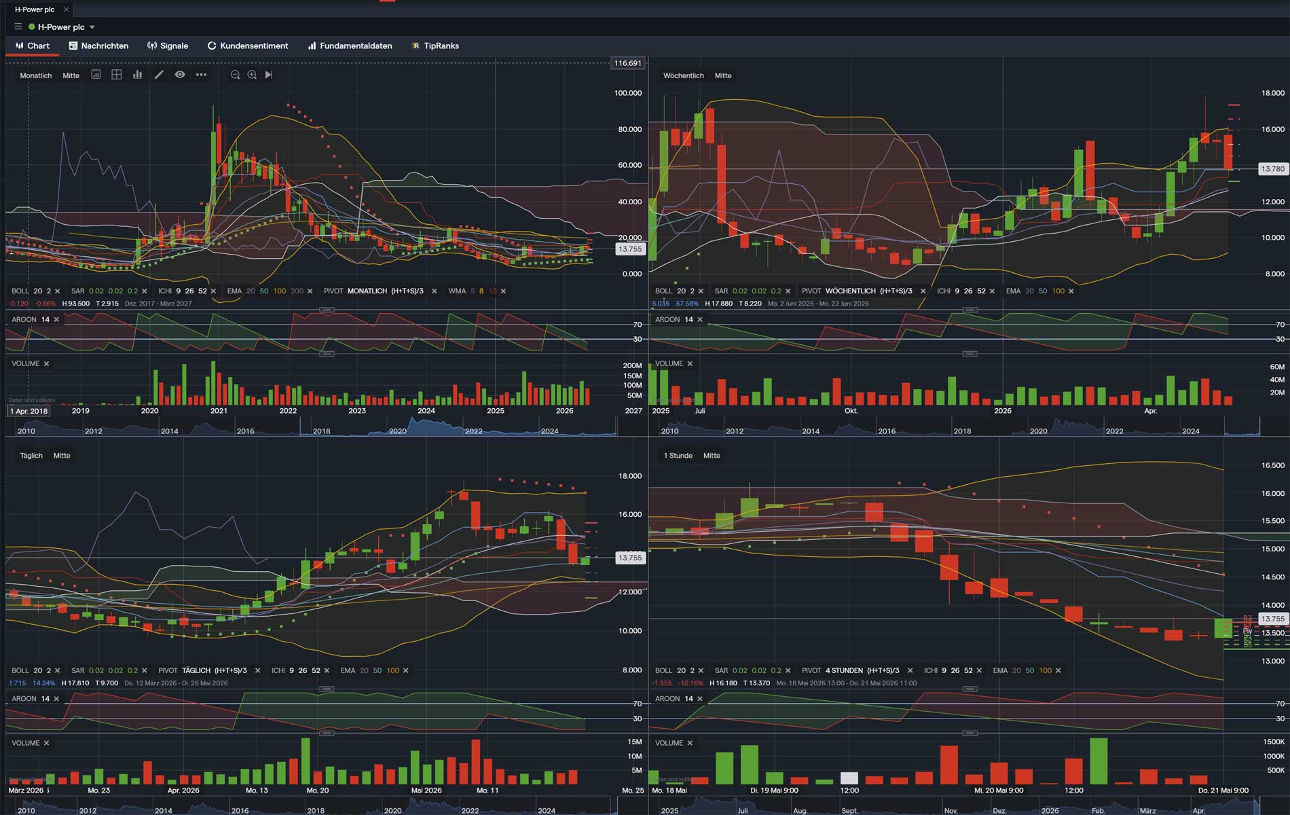Open Mitte dropdown in daily chart

pos(62,456)
